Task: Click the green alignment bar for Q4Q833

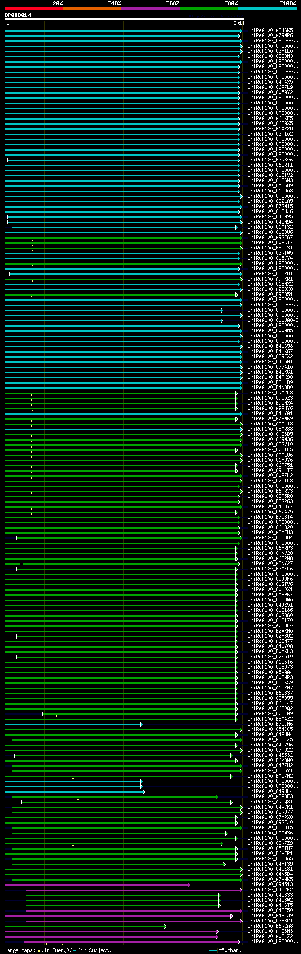Action: point(122,895)
